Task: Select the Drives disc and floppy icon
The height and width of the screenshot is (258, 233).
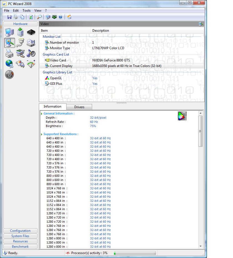Action: point(31,43)
